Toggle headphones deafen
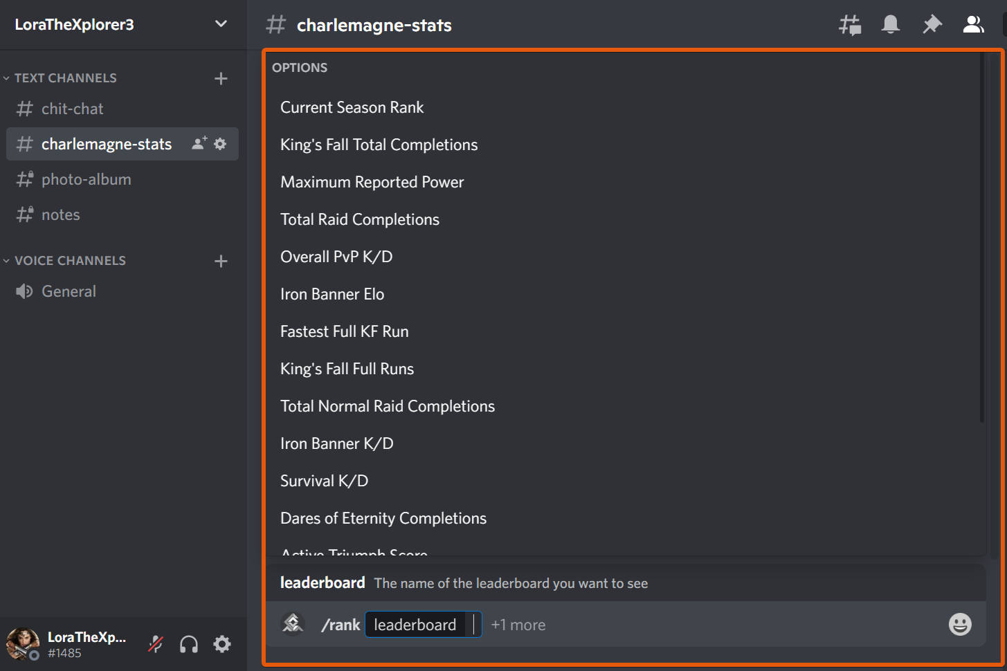The width and height of the screenshot is (1007, 671). [x=189, y=644]
